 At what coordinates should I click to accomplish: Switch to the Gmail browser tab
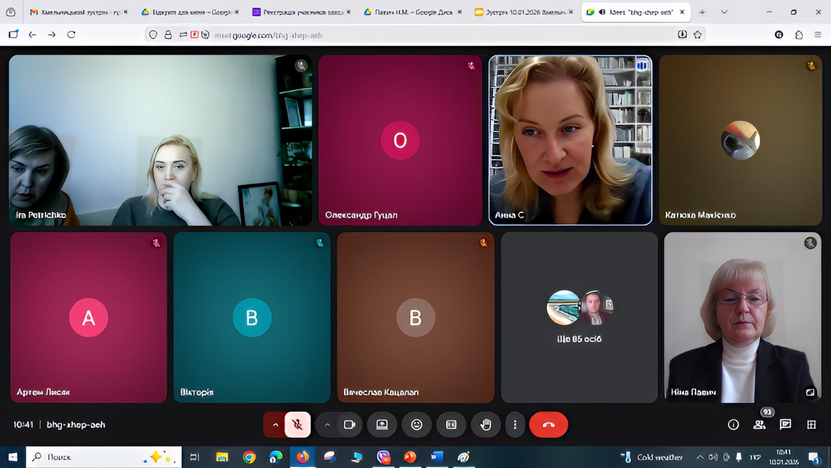pyautogui.click(x=78, y=12)
